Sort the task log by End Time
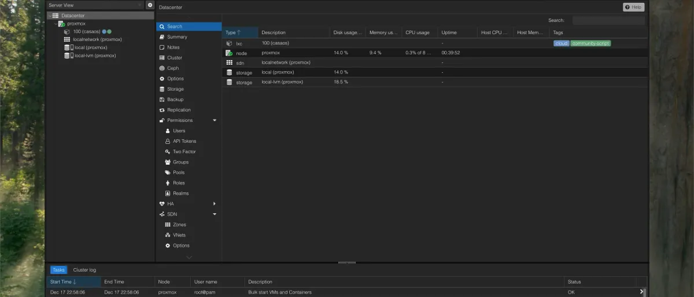The image size is (694, 297). (128, 282)
